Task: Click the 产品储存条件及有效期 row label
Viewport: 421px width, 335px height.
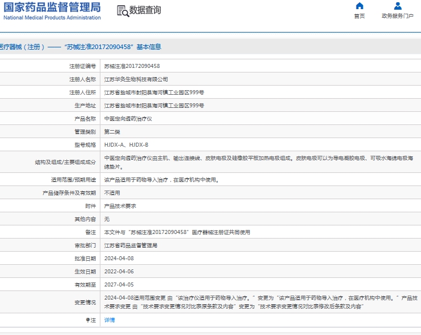Action: click(69, 193)
